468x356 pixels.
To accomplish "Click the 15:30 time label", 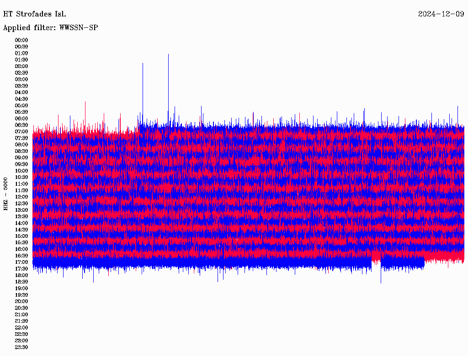I will point(21,243).
